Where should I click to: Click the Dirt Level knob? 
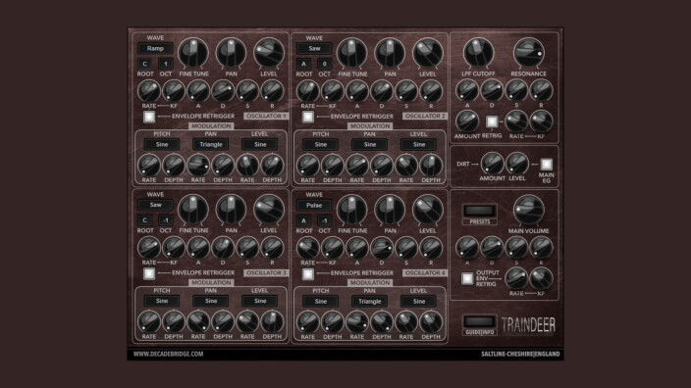point(516,164)
